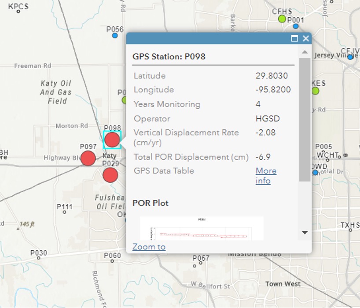
Task: Click the popup scrollbar down arrow
Action: 305,232
